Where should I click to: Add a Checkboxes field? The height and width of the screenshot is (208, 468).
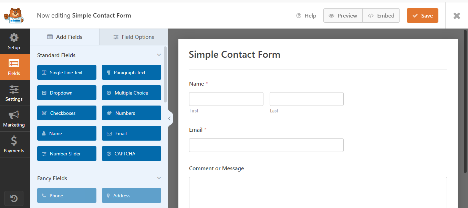coord(67,113)
